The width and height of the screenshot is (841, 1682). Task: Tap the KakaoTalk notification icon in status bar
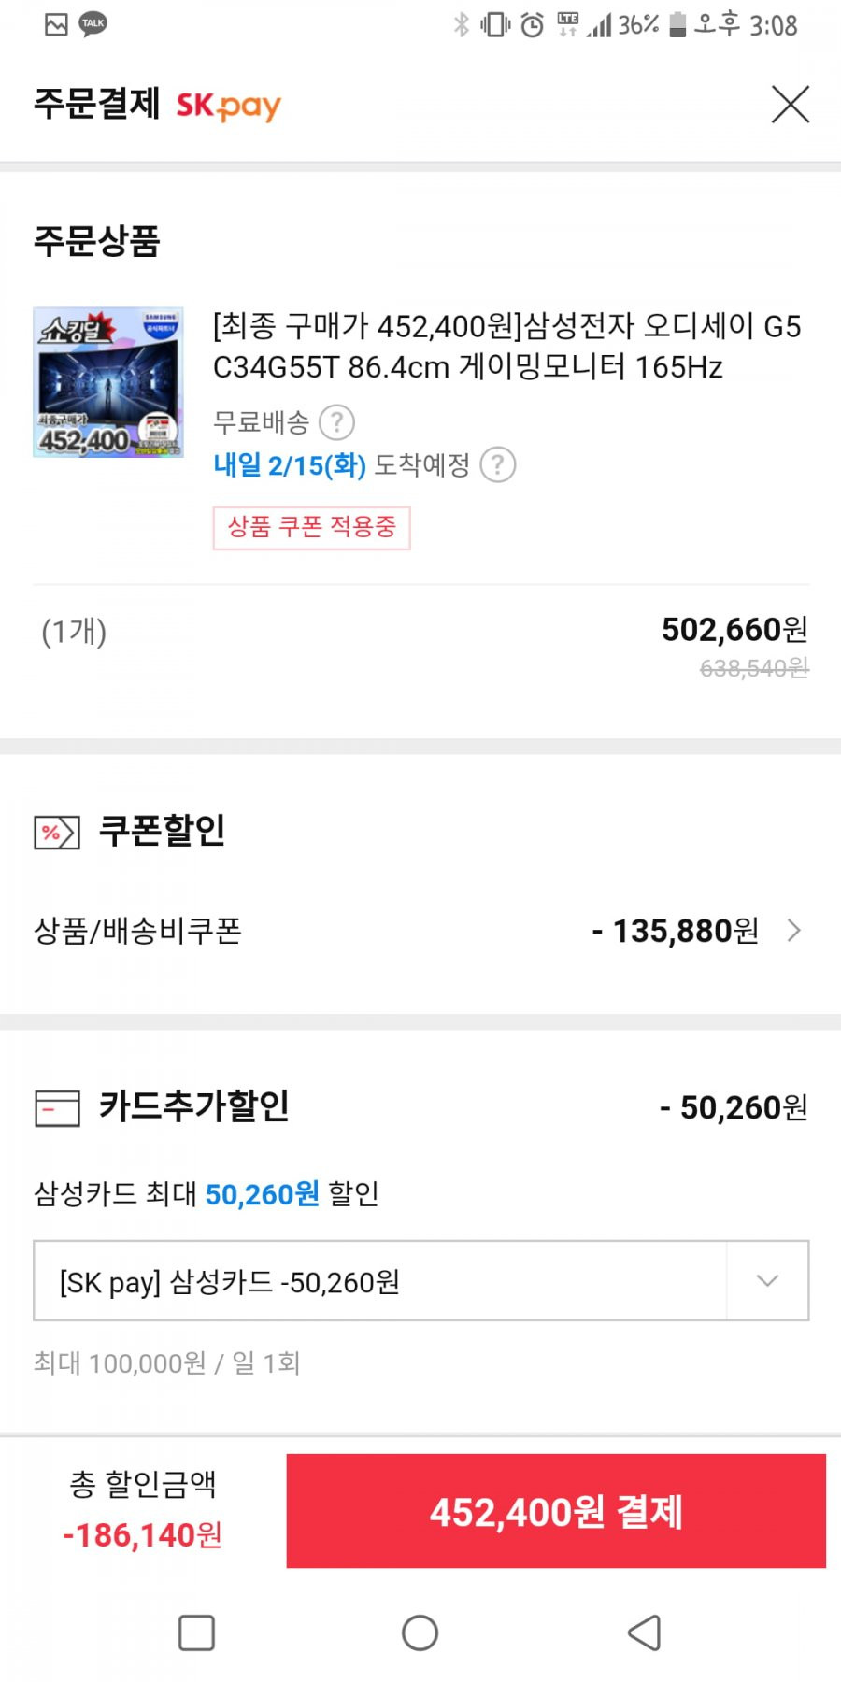[93, 24]
